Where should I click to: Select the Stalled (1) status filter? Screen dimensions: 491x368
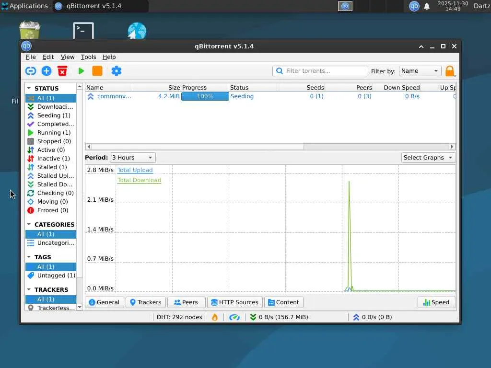[x=50, y=167]
